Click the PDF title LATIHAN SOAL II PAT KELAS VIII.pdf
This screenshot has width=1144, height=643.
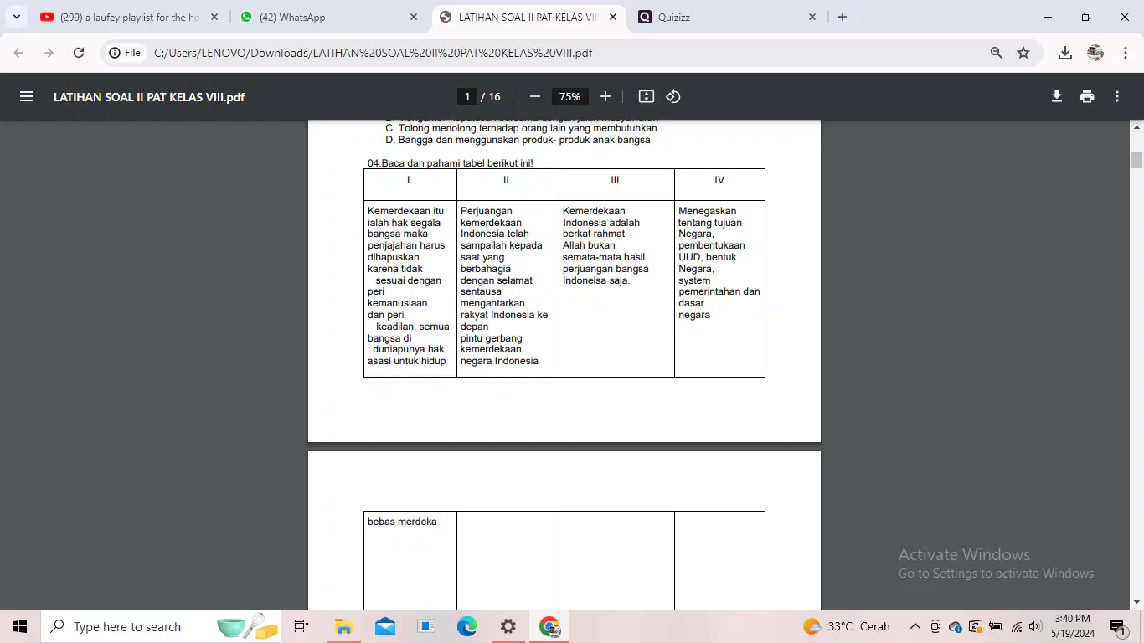pyautogui.click(x=149, y=97)
